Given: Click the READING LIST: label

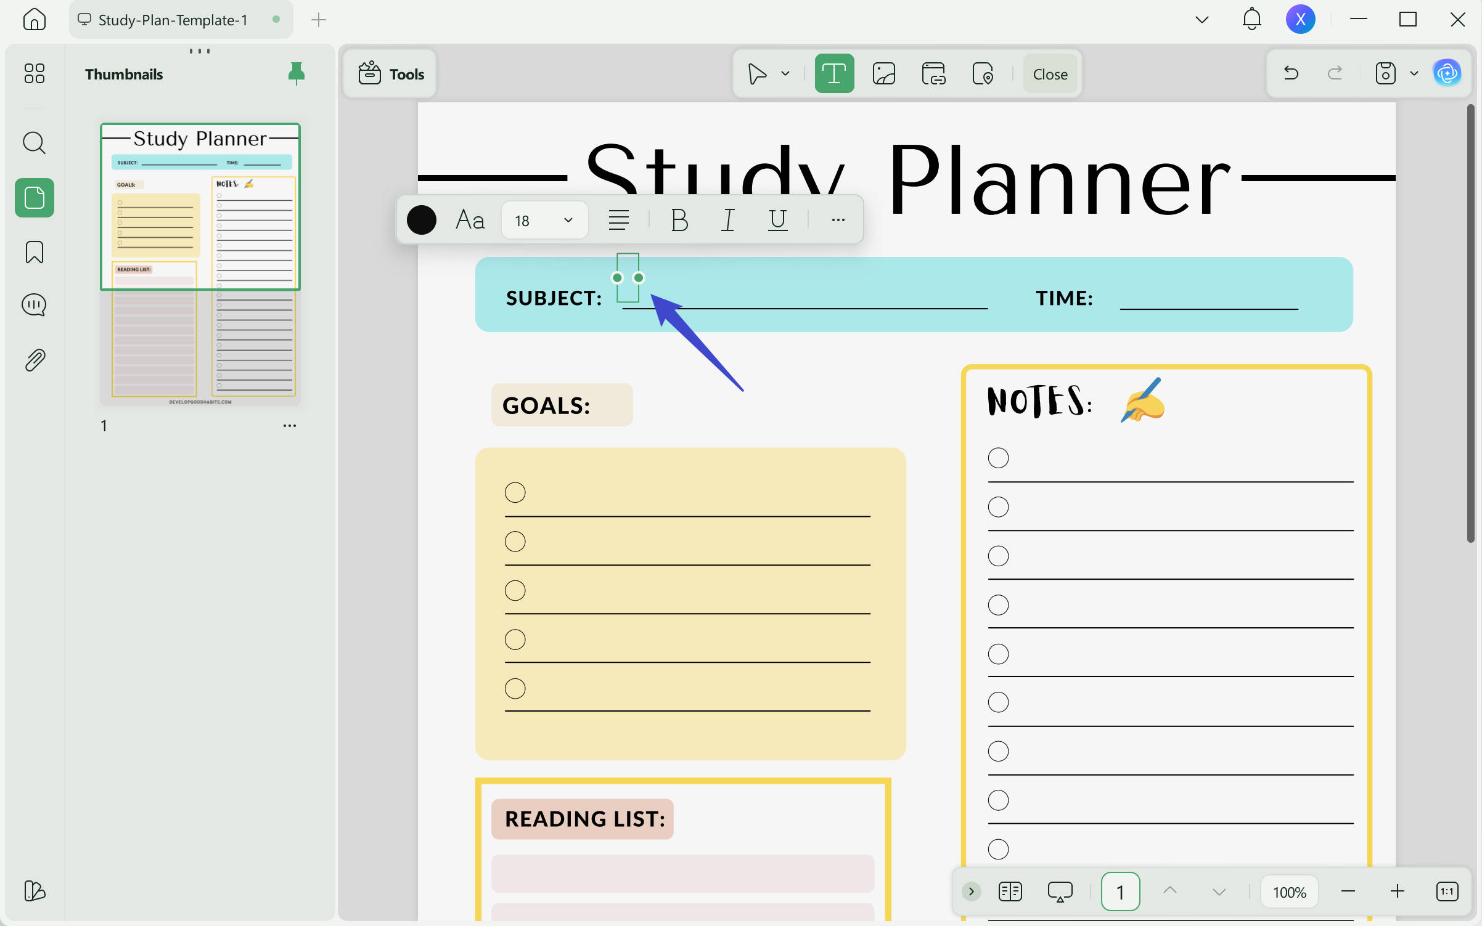Looking at the screenshot, I should pyautogui.click(x=585, y=819).
